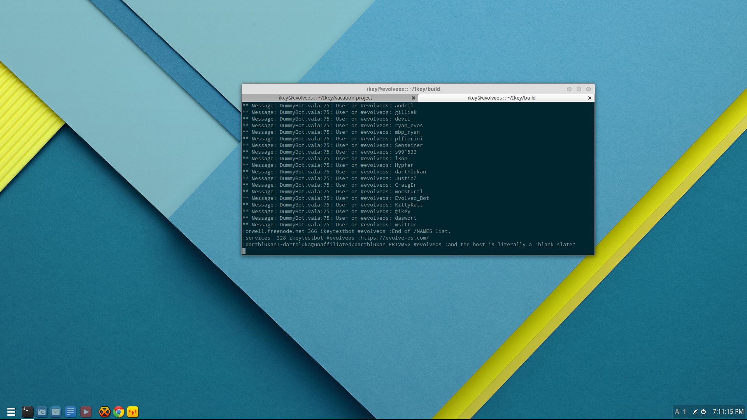Open the blue text editor icon
The height and width of the screenshot is (420, 747).
(x=70, y=412)
